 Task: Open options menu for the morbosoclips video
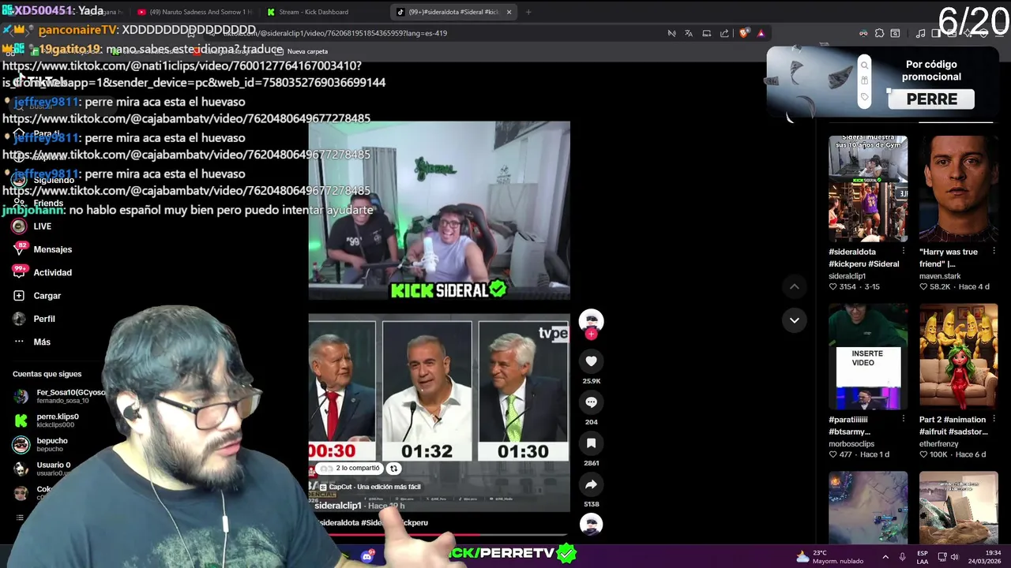904,420
